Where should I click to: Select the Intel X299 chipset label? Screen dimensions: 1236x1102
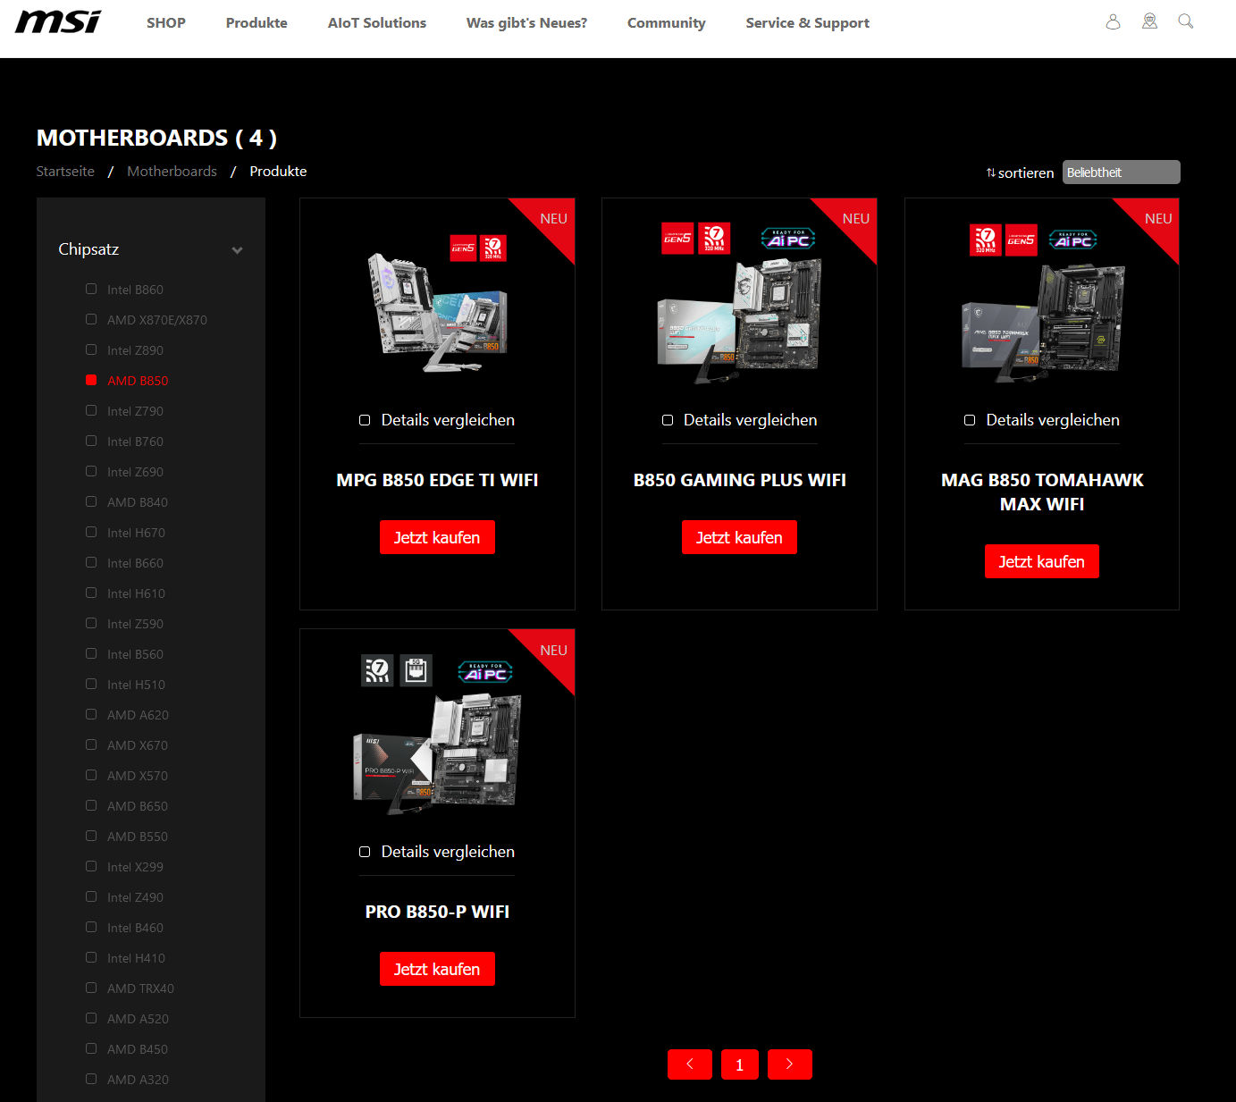(x=135, y=867)
